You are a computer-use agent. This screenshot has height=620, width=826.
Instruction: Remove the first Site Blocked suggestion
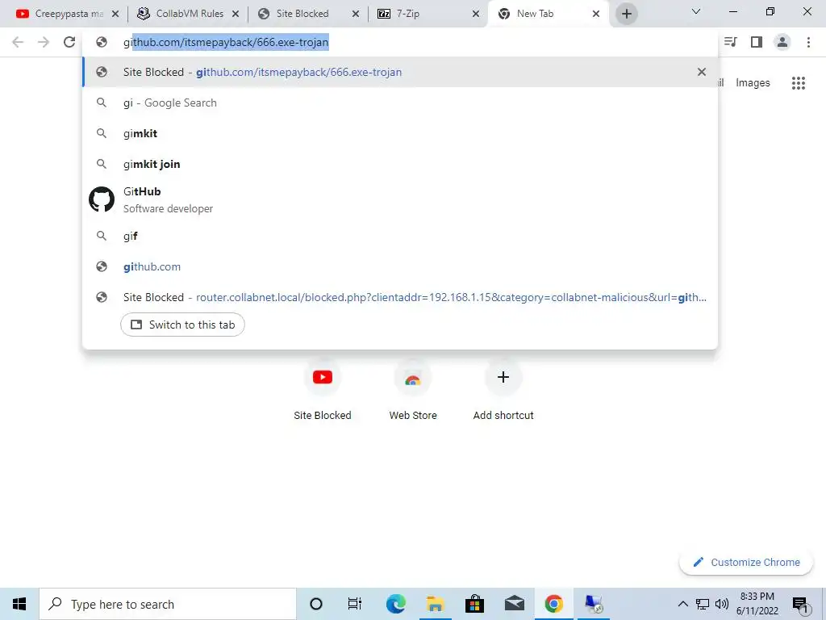pos(701,72)
